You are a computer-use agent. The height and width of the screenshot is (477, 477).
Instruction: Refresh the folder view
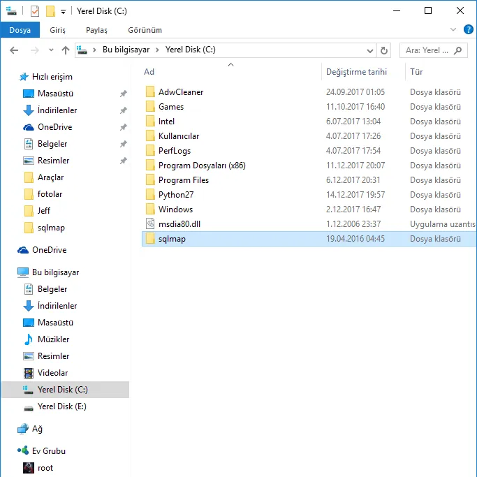pos(384,50)
